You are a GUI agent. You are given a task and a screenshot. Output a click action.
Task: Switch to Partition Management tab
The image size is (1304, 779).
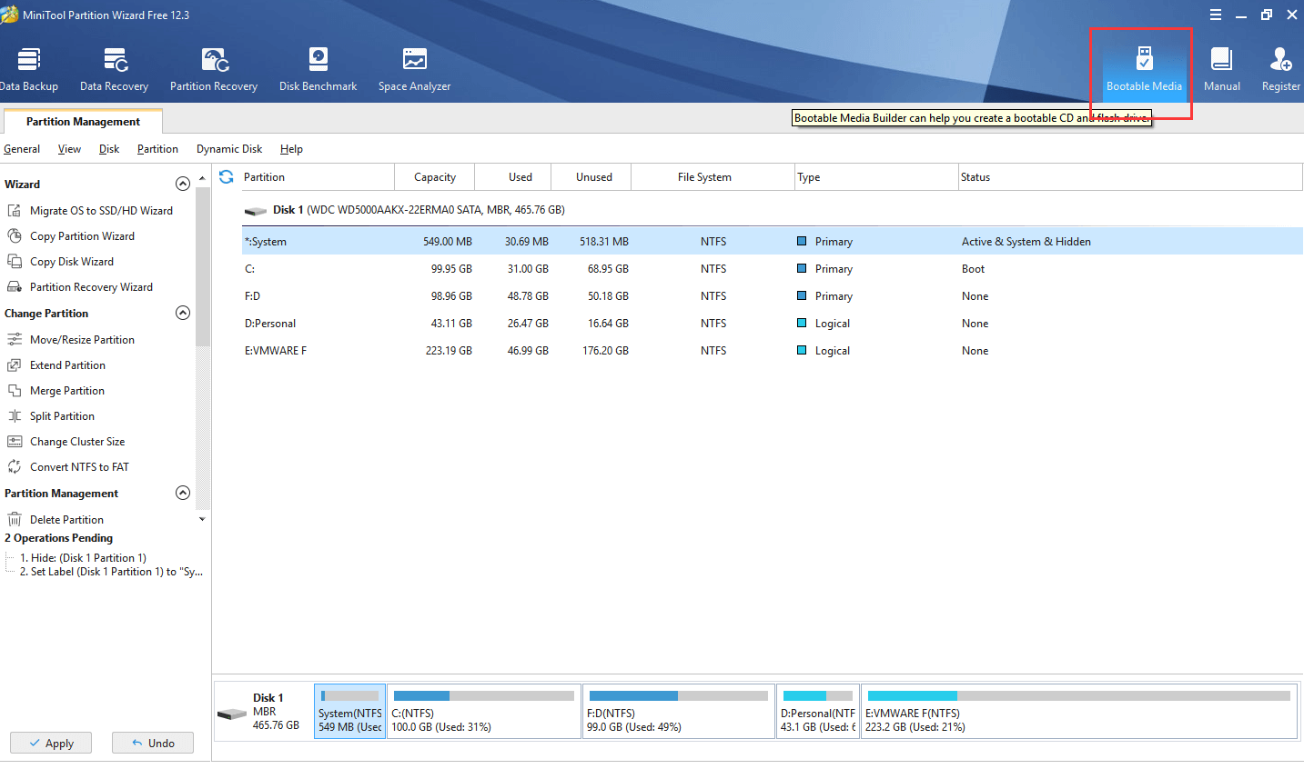click(83, 122)
